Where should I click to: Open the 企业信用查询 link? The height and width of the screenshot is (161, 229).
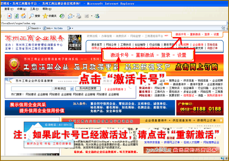click(115, 89)
